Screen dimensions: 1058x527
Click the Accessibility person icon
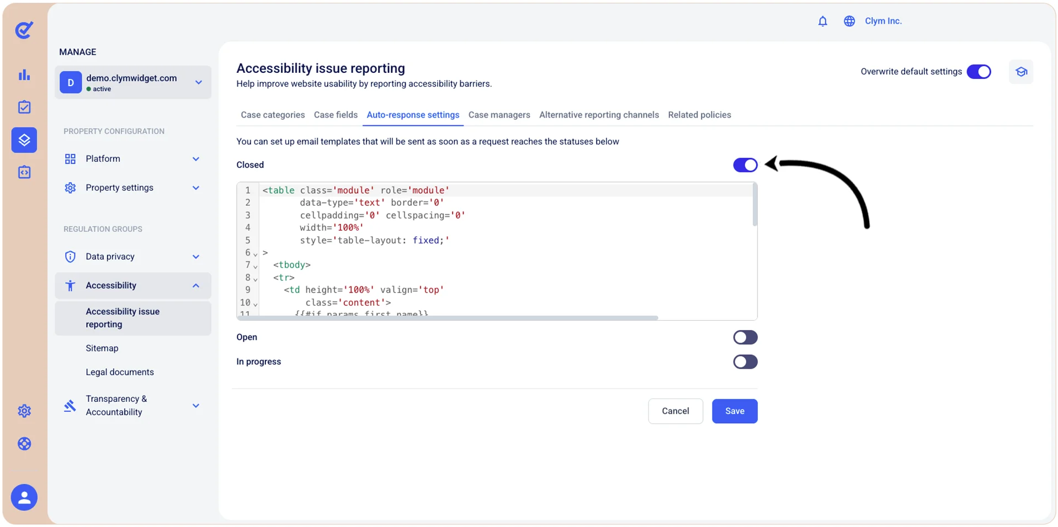pyautogui.click(x=70, y=285)
